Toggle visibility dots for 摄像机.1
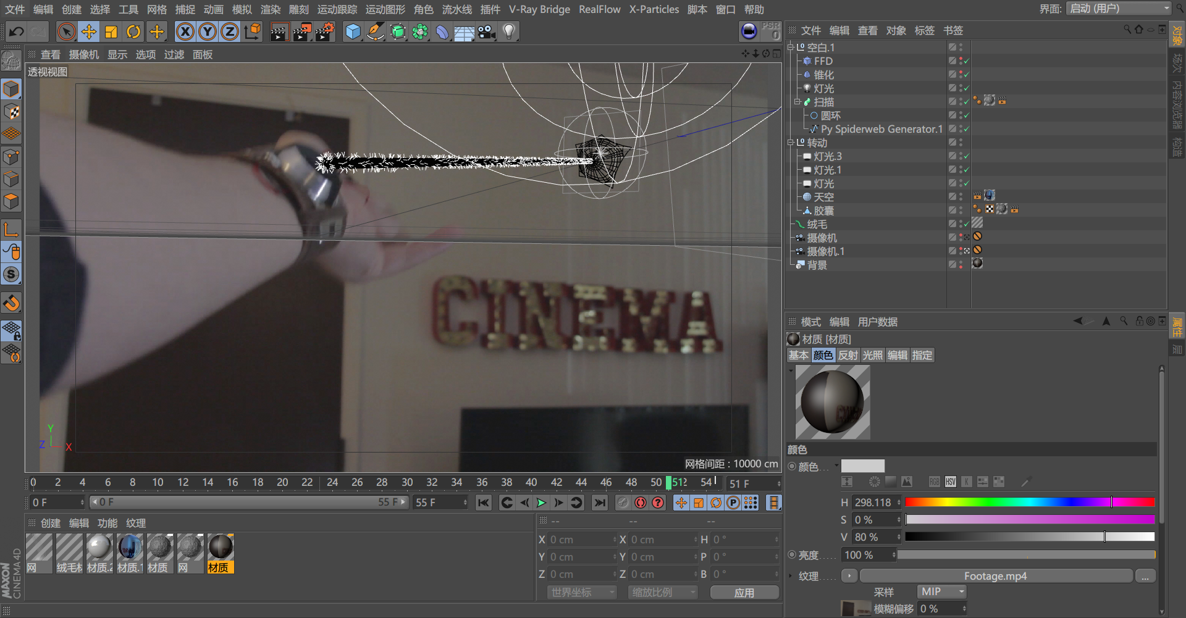 click(x=961, y=251)
